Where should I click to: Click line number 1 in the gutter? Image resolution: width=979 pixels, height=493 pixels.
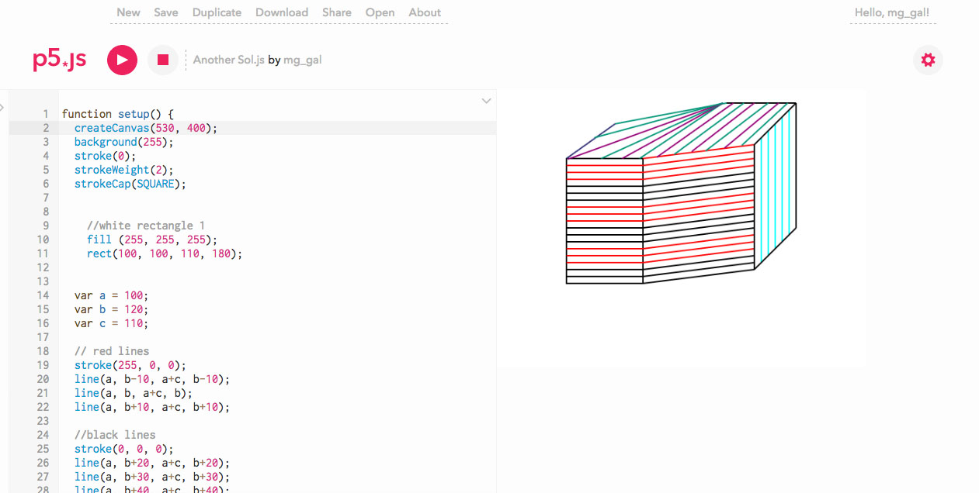pyautogui.click(x=46, y=114)
